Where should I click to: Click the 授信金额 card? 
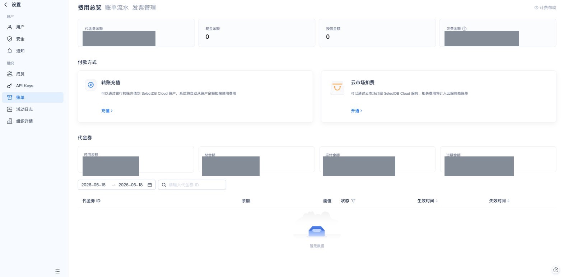pyautogui.click(x=377, y=33)
